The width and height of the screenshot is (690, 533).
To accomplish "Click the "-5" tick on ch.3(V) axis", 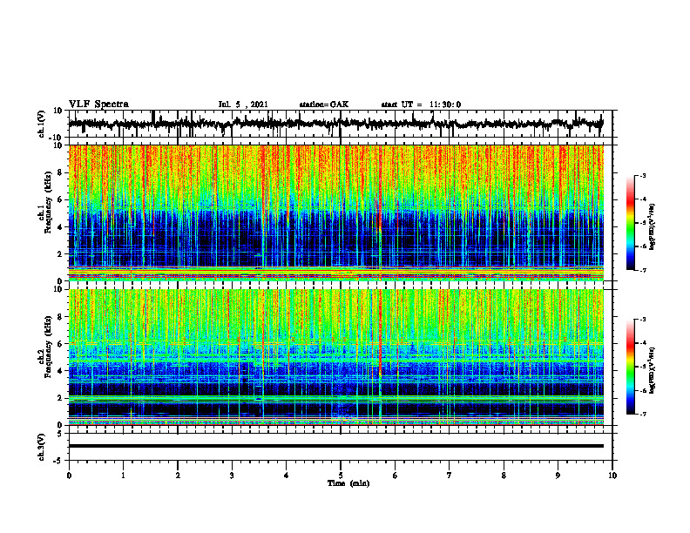I will click(x=59, y=461).
